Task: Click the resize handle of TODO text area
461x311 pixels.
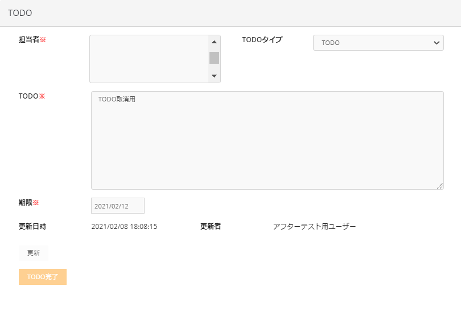Action: tap(440, 186)
